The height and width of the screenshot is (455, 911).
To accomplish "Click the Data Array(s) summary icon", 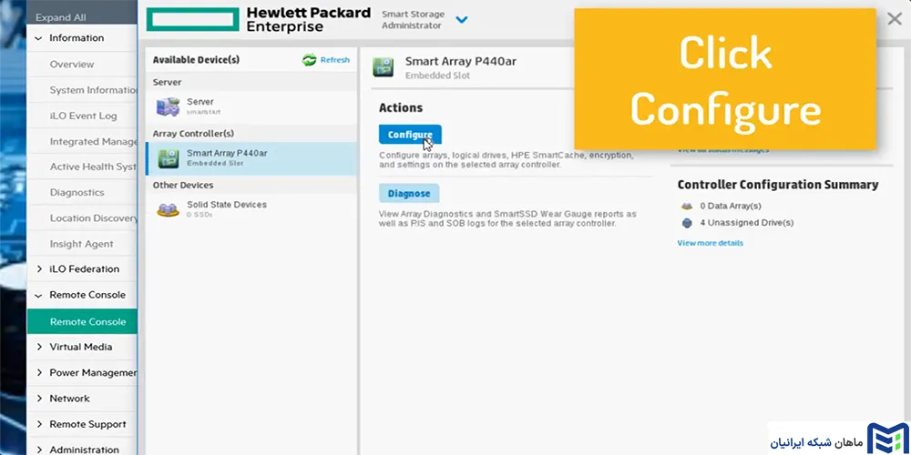I will pos(687,206).
